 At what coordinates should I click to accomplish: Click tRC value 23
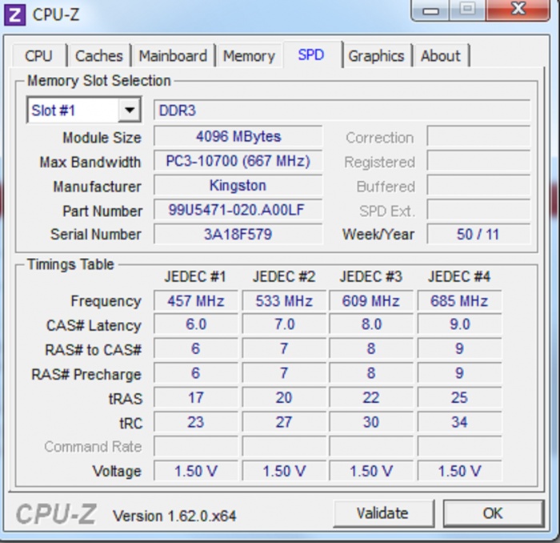point(196,422)
